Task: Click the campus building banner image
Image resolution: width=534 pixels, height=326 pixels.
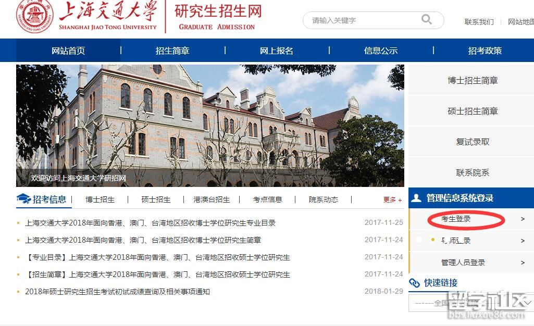Action: pos(210,125)
